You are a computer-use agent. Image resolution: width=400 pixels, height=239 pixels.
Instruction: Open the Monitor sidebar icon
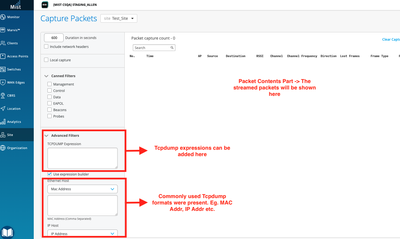[3, 17]
